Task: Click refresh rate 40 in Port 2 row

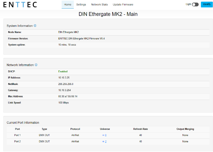Action: pyautogui.click(x=140, y=142)
